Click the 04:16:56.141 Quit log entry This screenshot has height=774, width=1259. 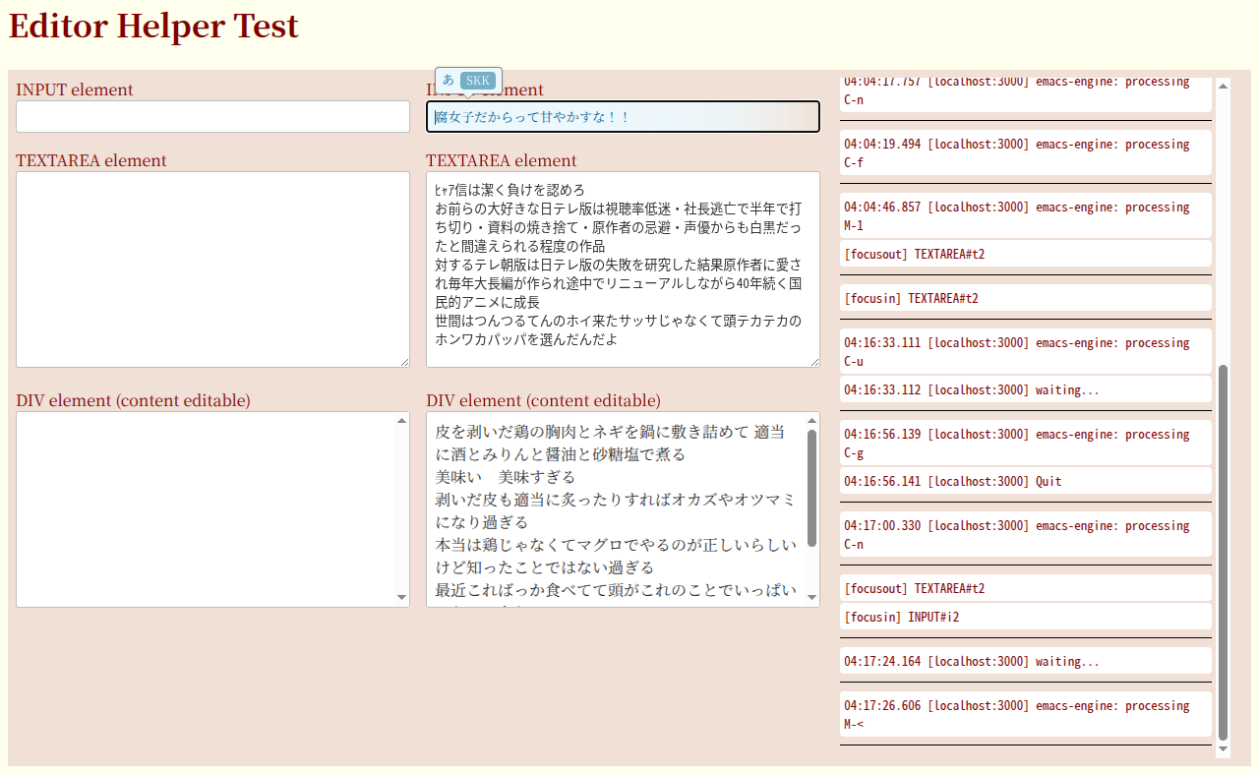point(1026,481)
